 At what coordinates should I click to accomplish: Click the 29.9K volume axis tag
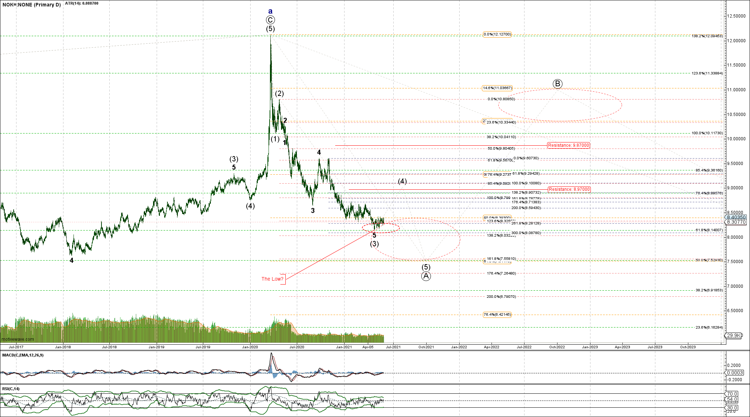[x=733, y=335]
